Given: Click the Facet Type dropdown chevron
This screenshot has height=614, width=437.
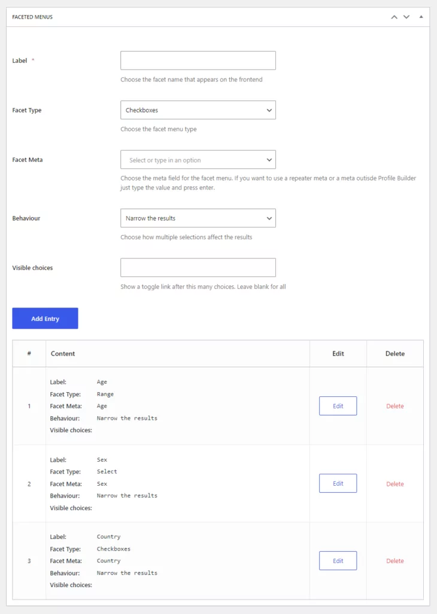Looking at the screenshot, I should (x=269, y=110).
